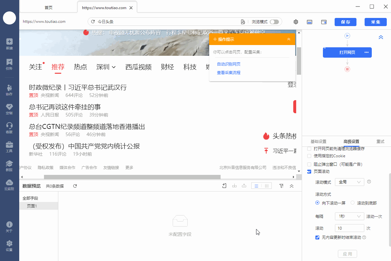This screenshot has width=391, height=261.
Task: Uncheck 无内容更新时结束滚动 checkbox
Action: point(317,238)
